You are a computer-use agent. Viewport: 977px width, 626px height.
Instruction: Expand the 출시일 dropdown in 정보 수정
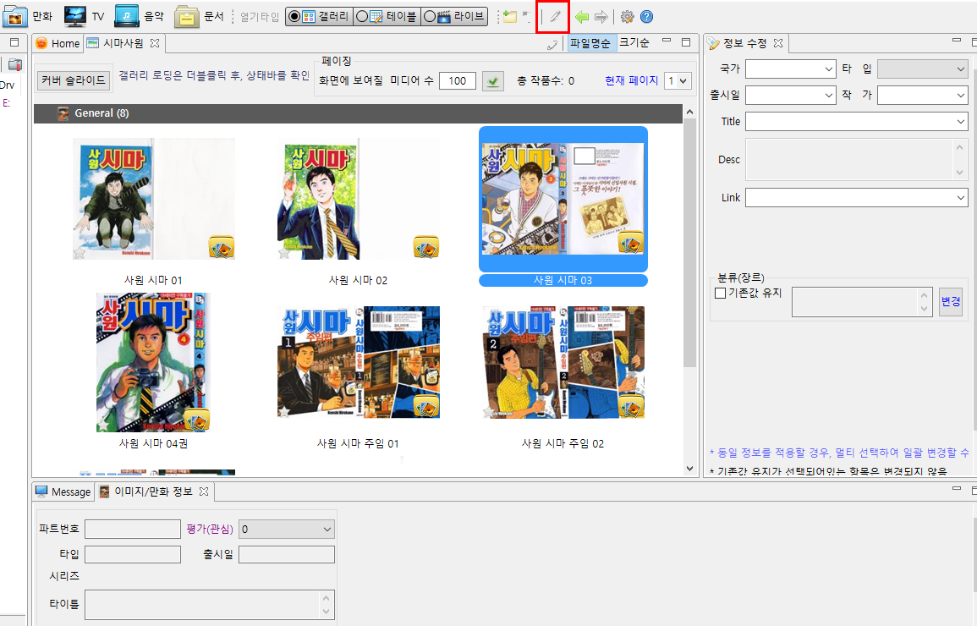coord(829,96)
